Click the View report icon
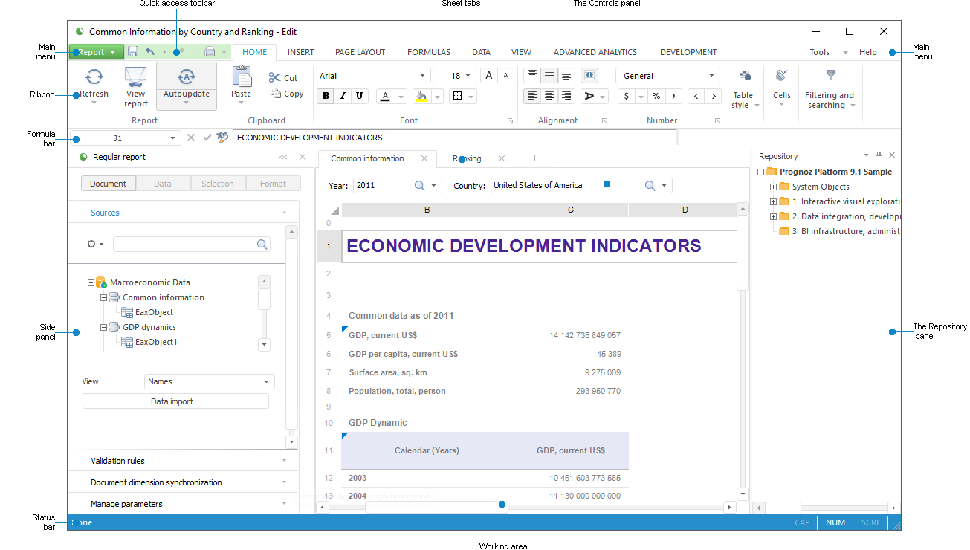The height and width of the screenshot is (550, 970). (x=135, y=77)
